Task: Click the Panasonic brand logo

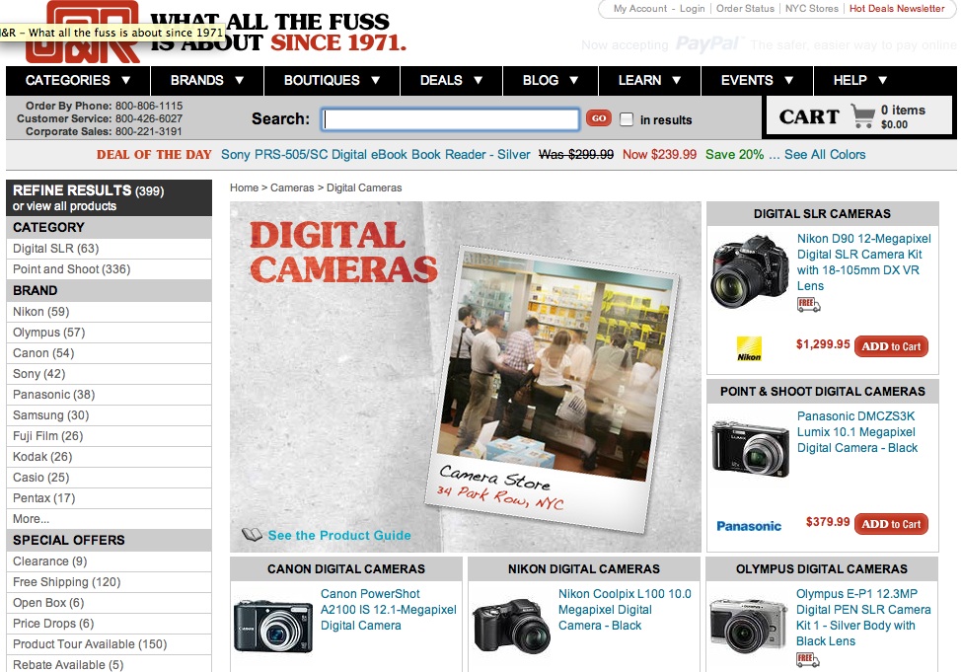Action: (749, 526)
